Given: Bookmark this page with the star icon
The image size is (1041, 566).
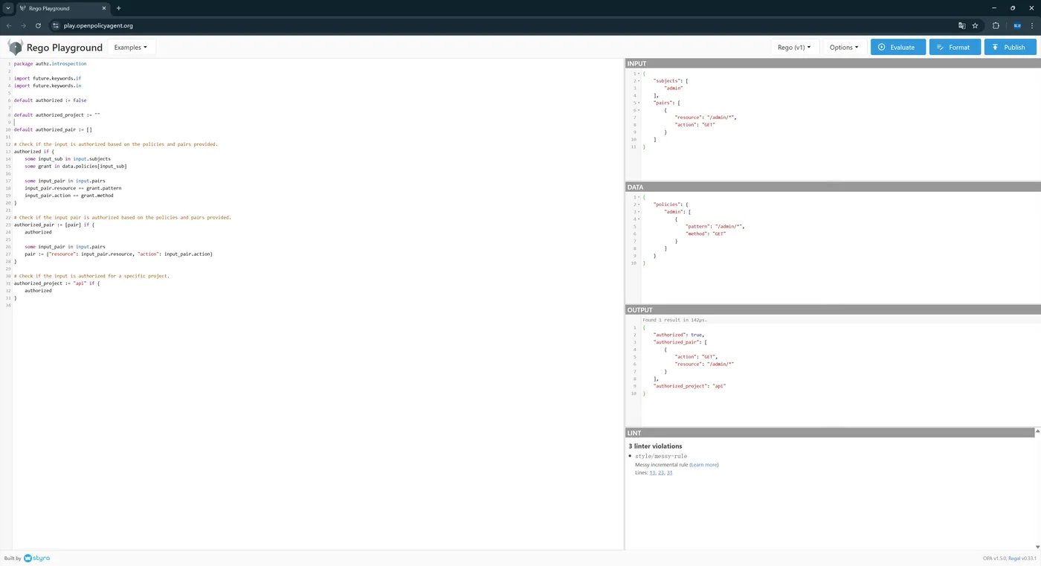Looking at the screenshot, I should click(976, 25).
